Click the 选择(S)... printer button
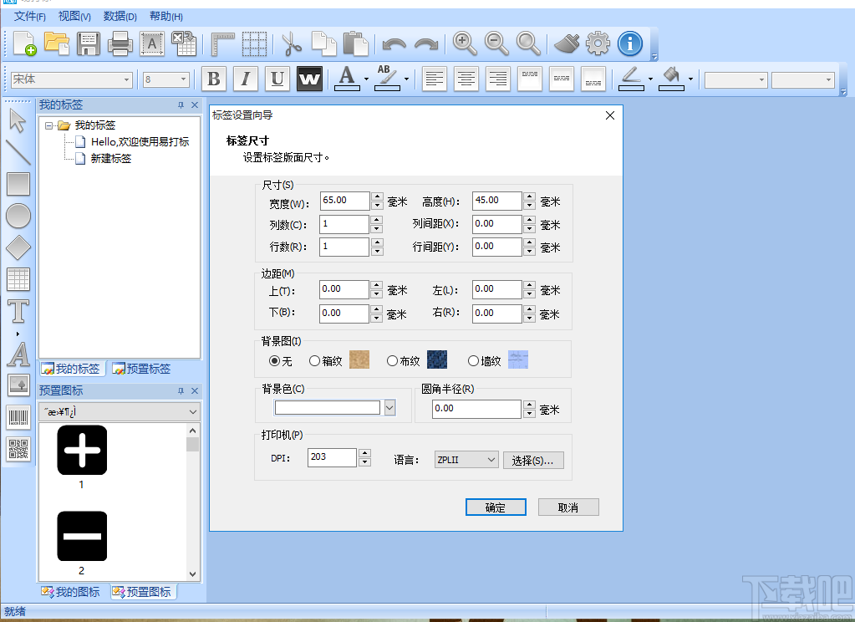 pyautogui.click(x=533, y=461)
